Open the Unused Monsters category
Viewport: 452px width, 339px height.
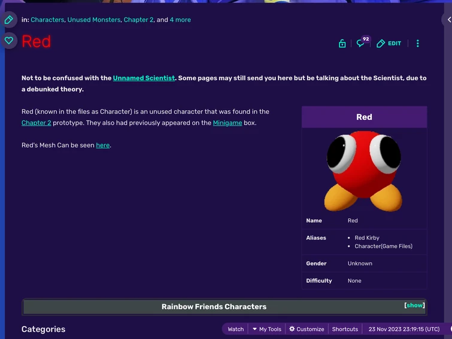pos(93,20)
